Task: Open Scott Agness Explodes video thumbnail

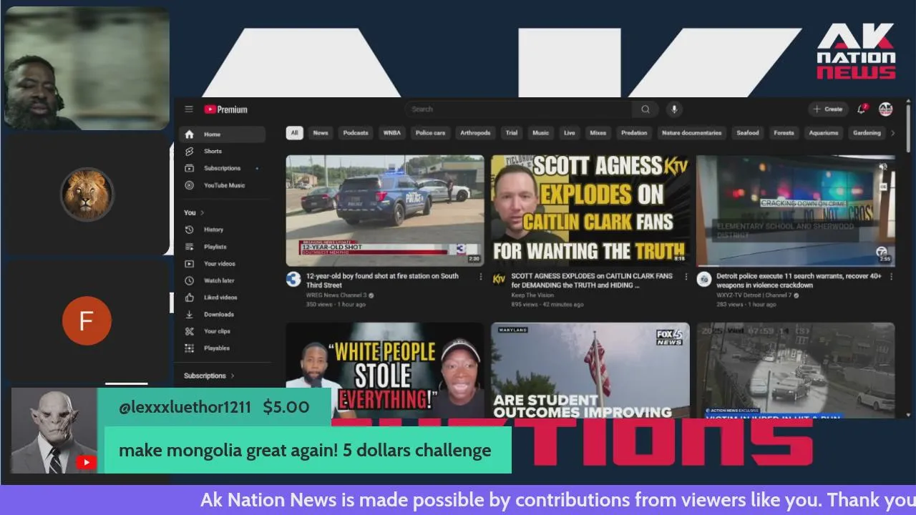Action: (x=590, y=211)
